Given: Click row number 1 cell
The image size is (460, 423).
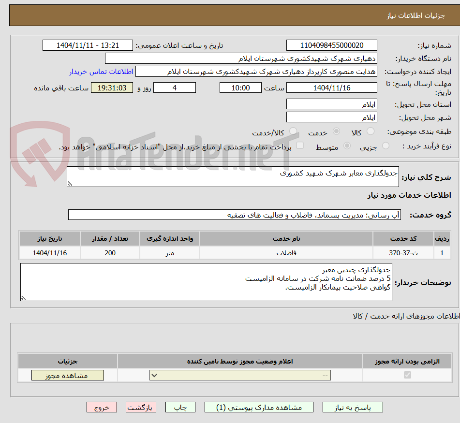Looking at the screenshot, I should click(442, 253).
